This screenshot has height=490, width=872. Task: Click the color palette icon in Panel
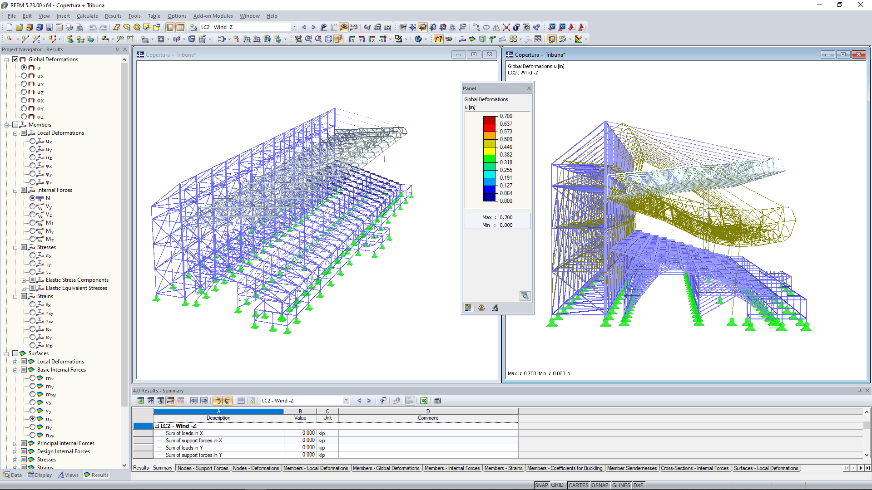pyautogui.click(x=469, y=308)
